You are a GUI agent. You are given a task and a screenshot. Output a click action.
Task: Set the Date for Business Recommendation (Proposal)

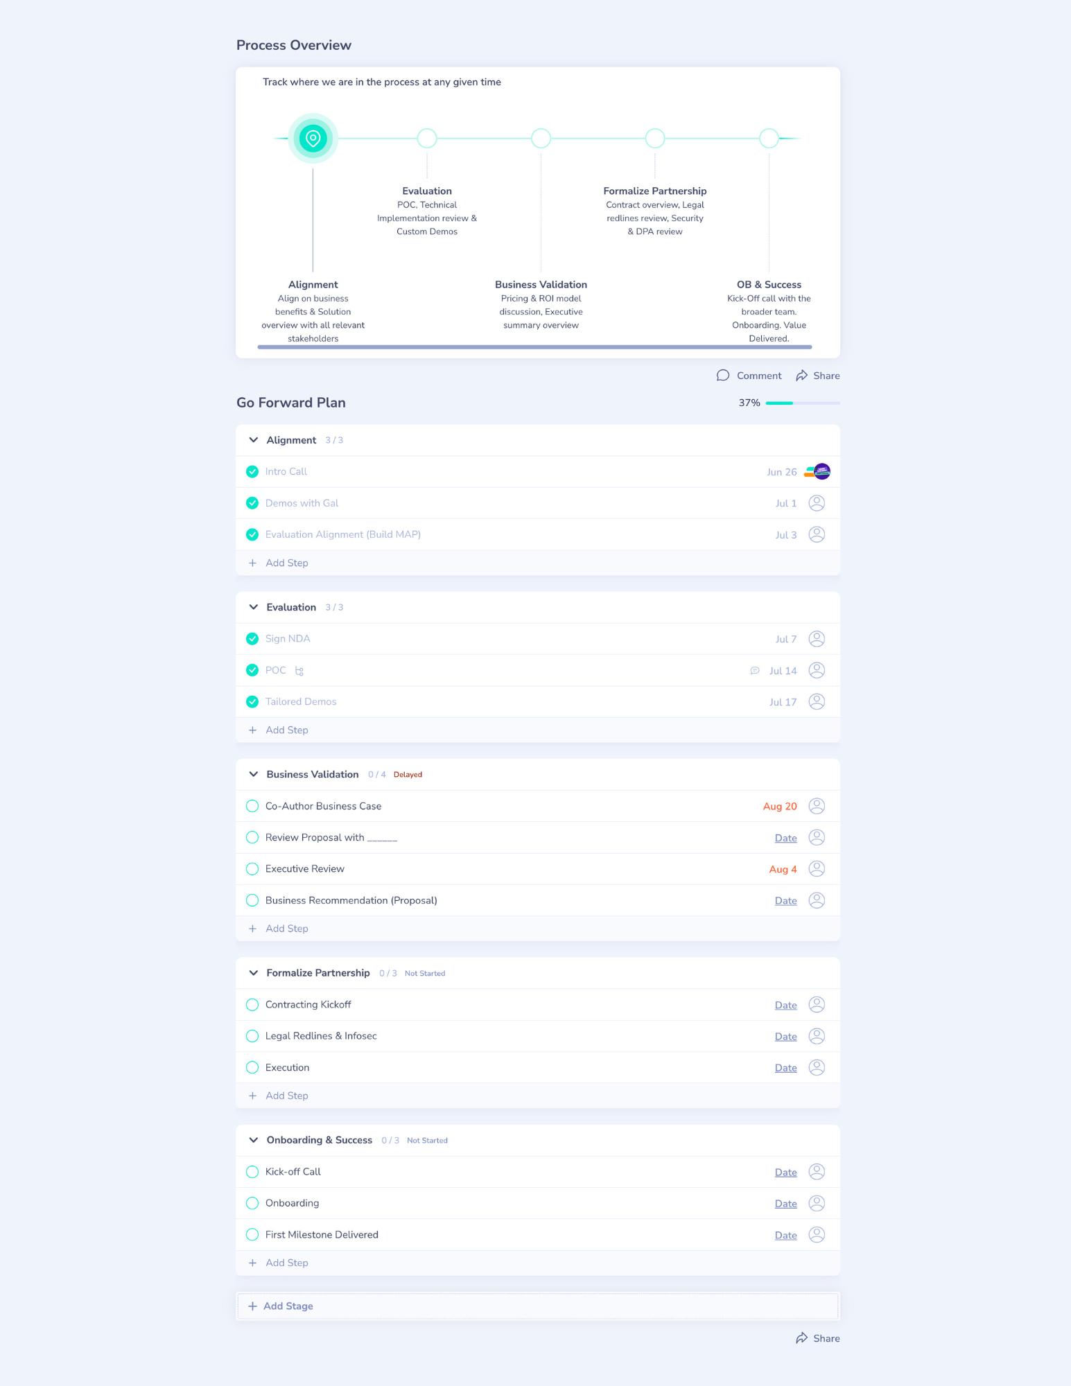tap(786, 901)
